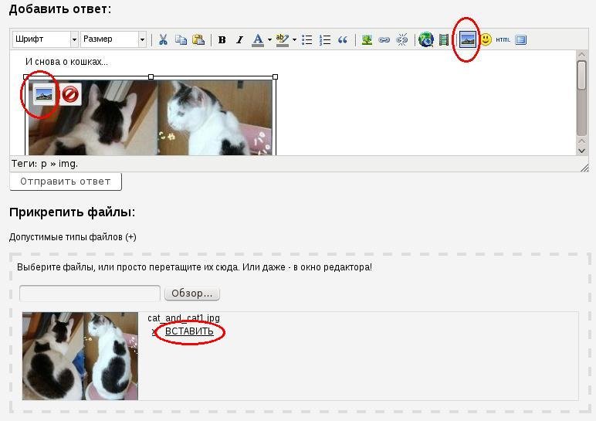Toggle italic formatting

pos(239,39)
